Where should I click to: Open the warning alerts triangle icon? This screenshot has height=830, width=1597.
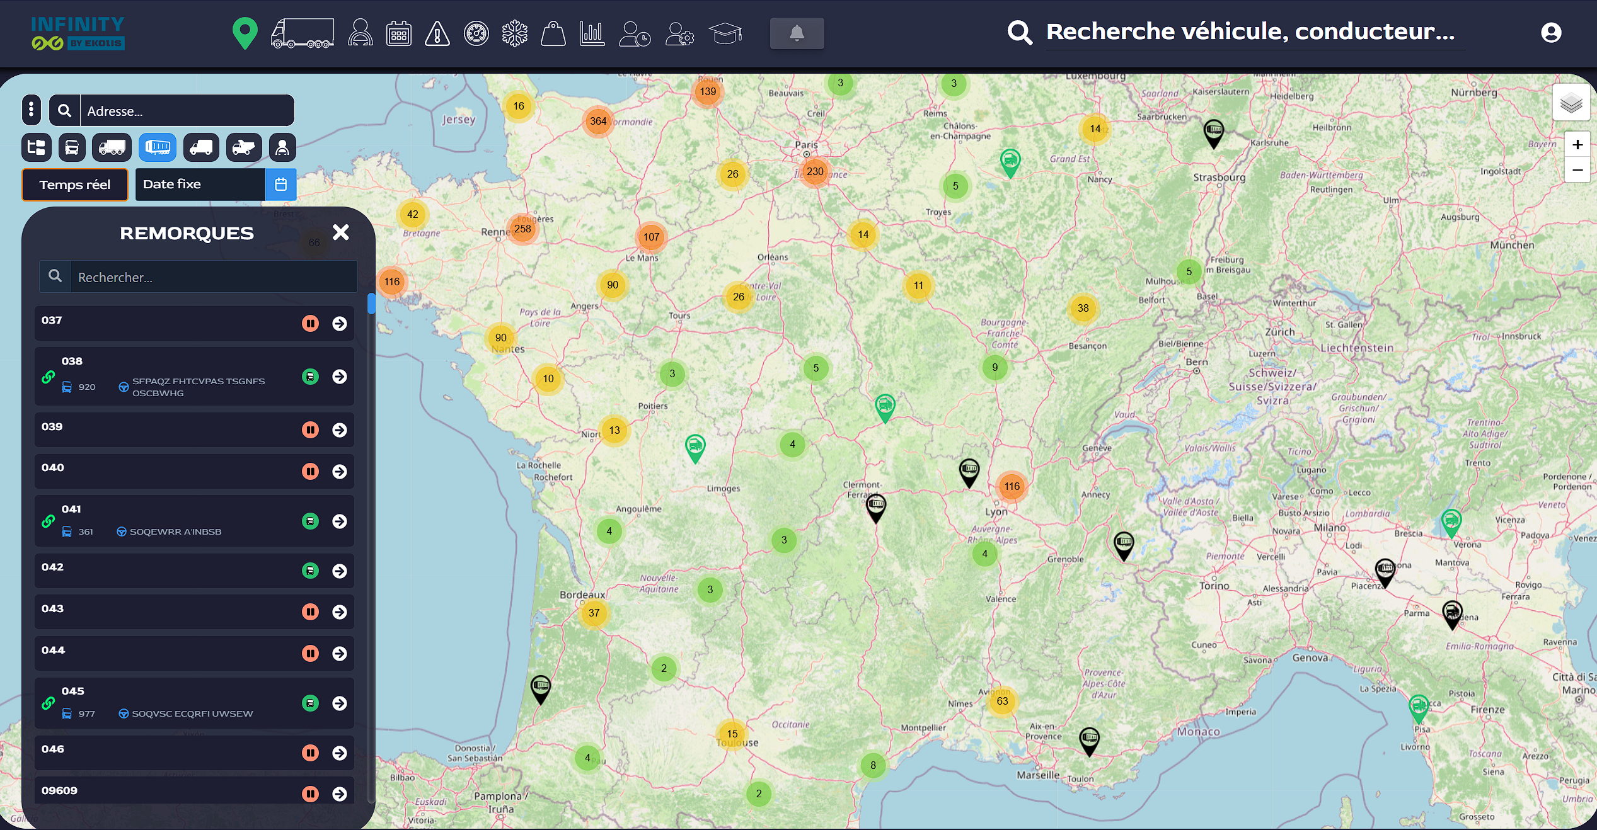(437, 33)
